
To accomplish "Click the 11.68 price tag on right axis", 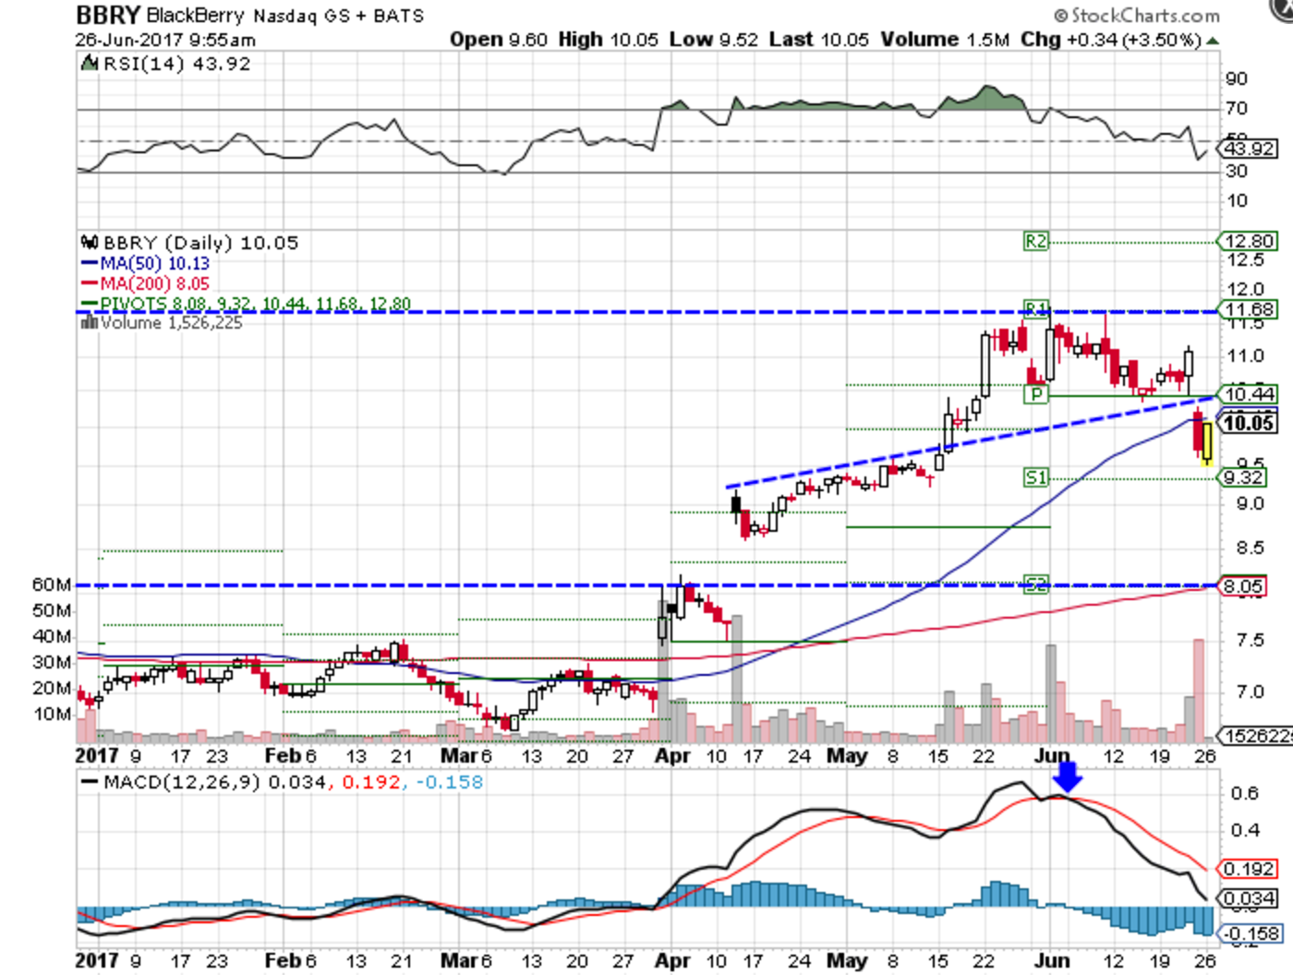I will (x=1248, y=309).
